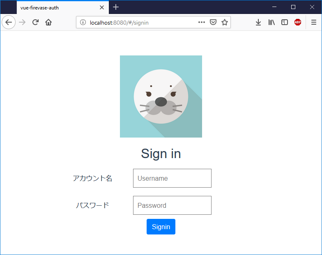Reload the current page

[35, 22]
